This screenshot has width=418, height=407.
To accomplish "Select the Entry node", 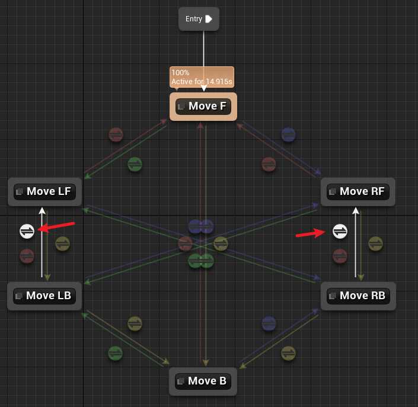I will tap(199, 19).
